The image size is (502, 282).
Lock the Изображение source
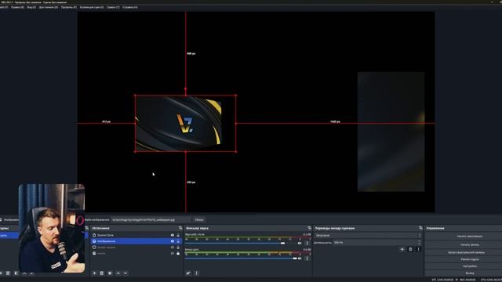[178, 241]
